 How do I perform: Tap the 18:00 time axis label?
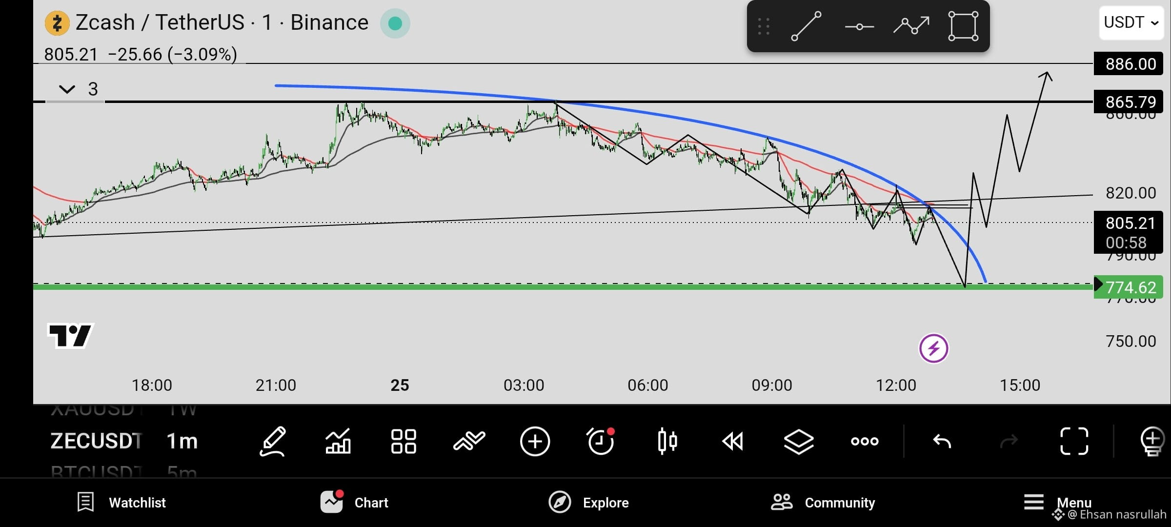(152, 385)
